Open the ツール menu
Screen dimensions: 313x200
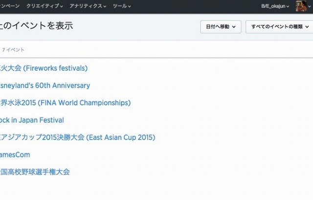[x=122, y=6]
